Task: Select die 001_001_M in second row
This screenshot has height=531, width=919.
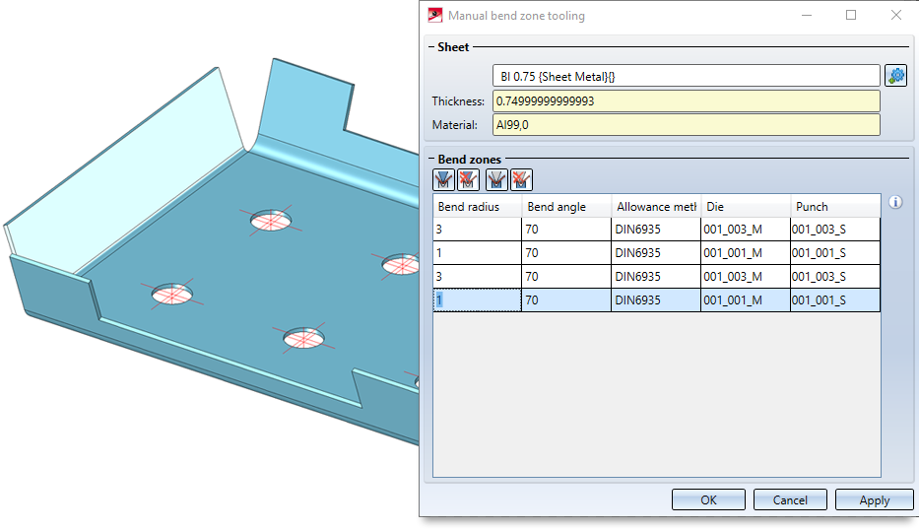Action: coord(746,252)
